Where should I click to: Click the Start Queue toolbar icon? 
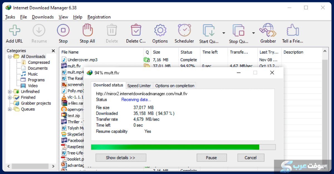208,30
